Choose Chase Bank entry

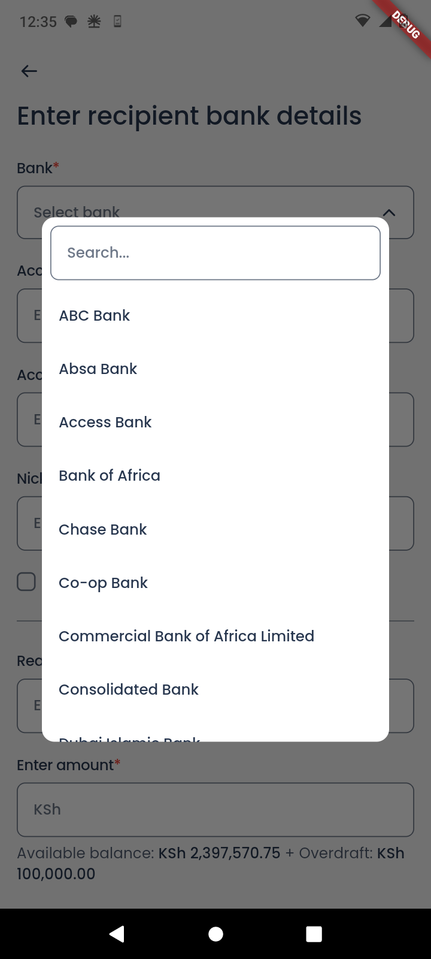pyautogui.click(x=103, y=530)
